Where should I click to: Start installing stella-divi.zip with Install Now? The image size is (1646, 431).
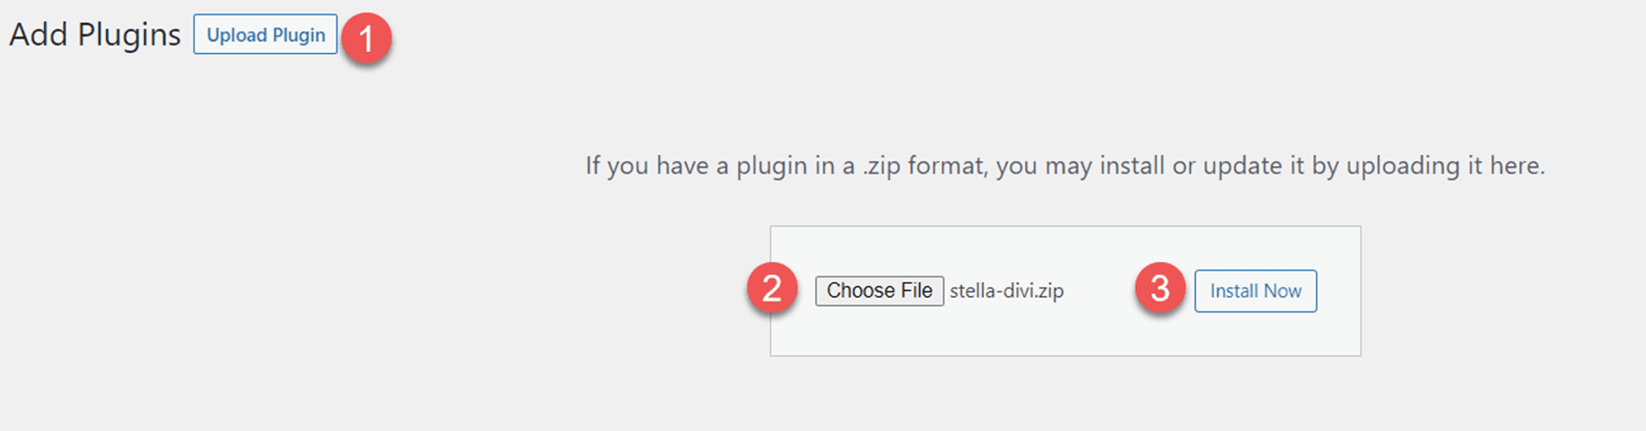1255,291
